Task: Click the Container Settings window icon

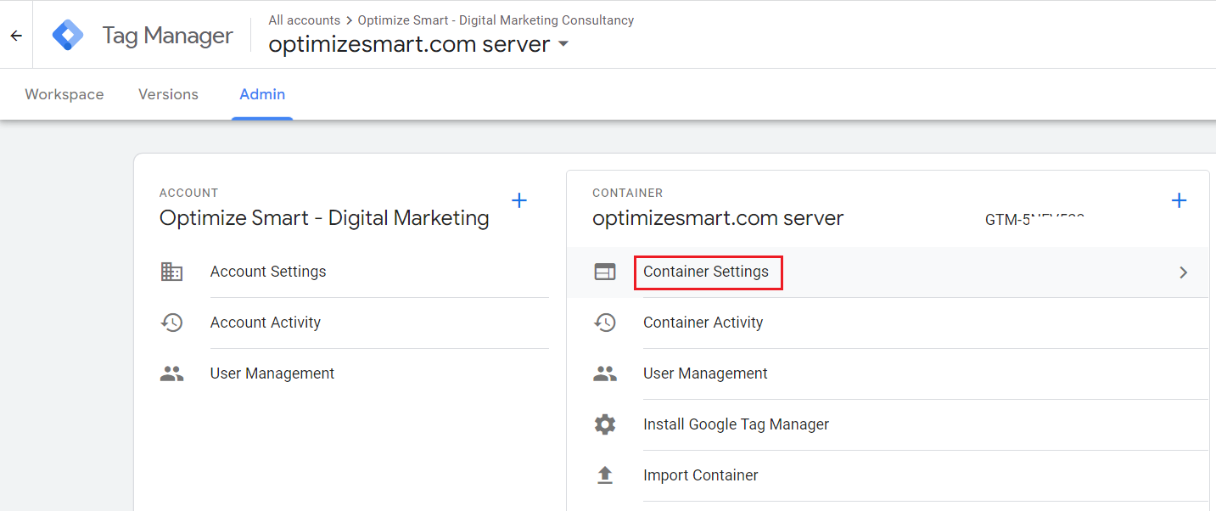Action: click(x=605, y=272)
